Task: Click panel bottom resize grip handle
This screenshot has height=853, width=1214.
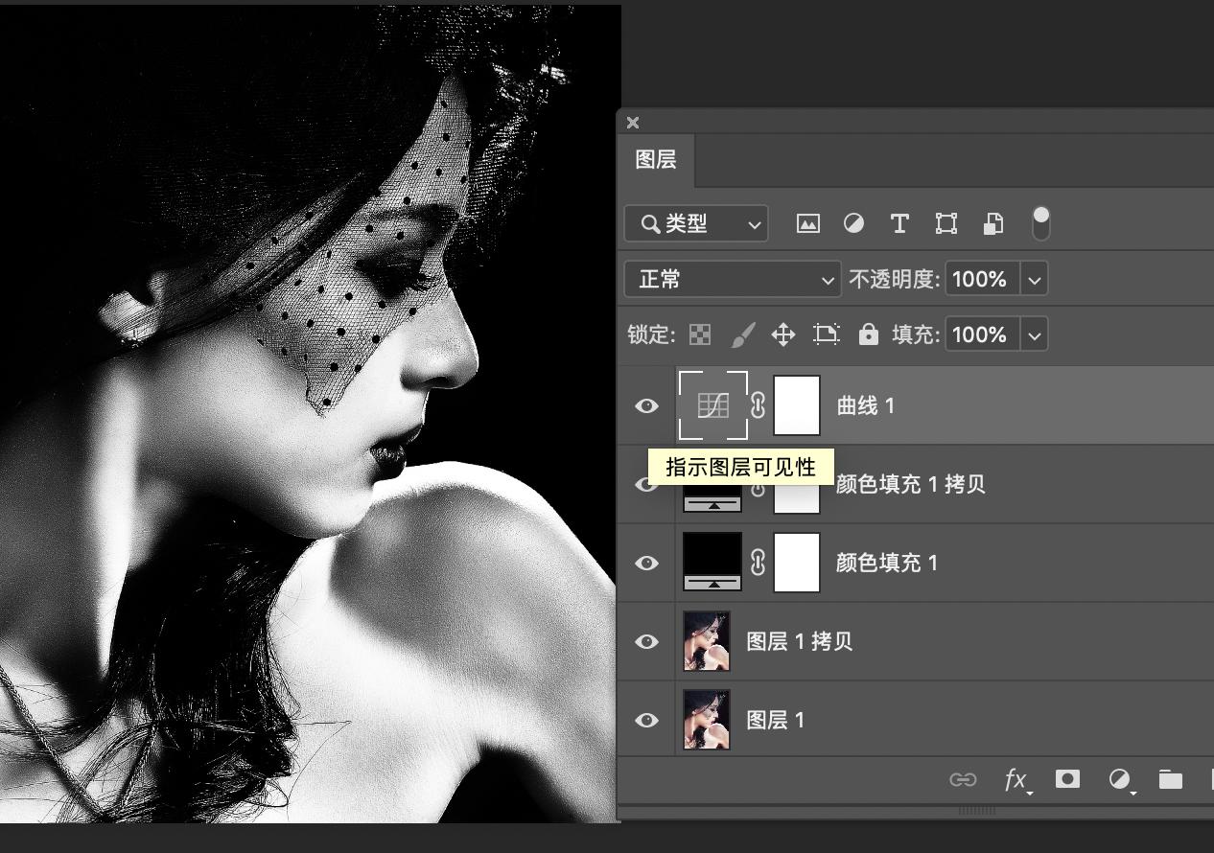Action: pos(977,811)
